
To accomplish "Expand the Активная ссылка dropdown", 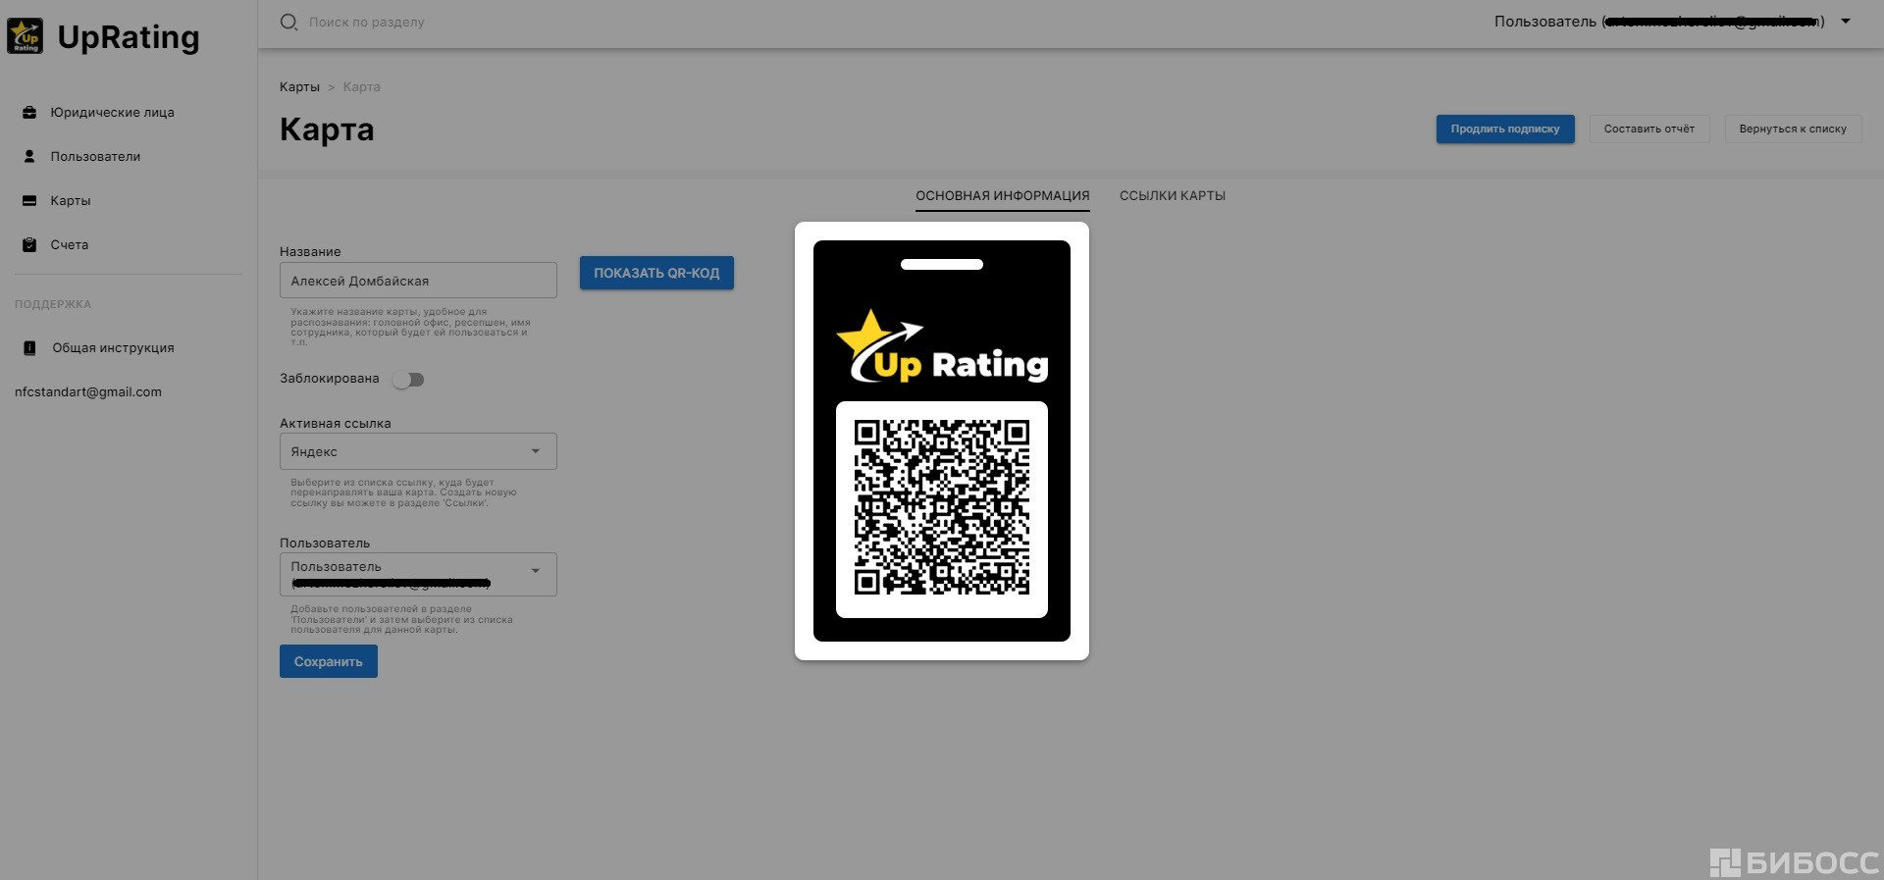I will tap(418, 451).
